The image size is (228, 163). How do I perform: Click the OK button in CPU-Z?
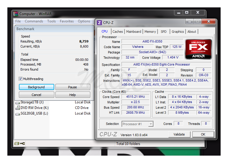click(203, 134)
